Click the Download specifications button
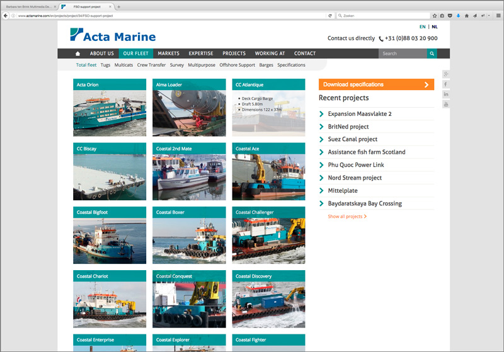This screenshot has height=352, width=504. click(376, 84)
